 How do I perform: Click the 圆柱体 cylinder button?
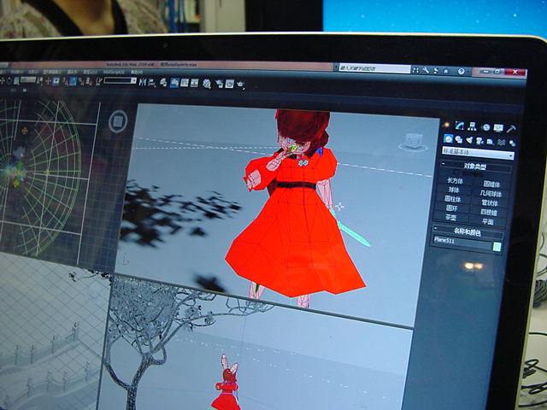(x=453, y=199)
